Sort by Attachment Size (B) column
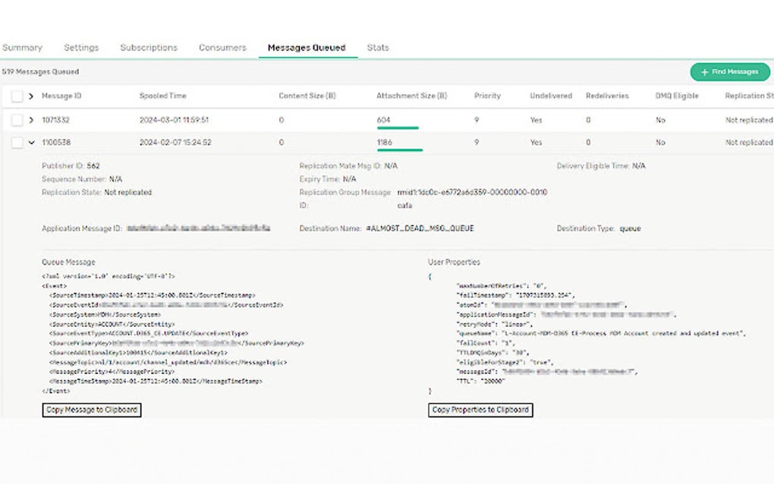Screen dimensions: 774x484 coord(412,96)
